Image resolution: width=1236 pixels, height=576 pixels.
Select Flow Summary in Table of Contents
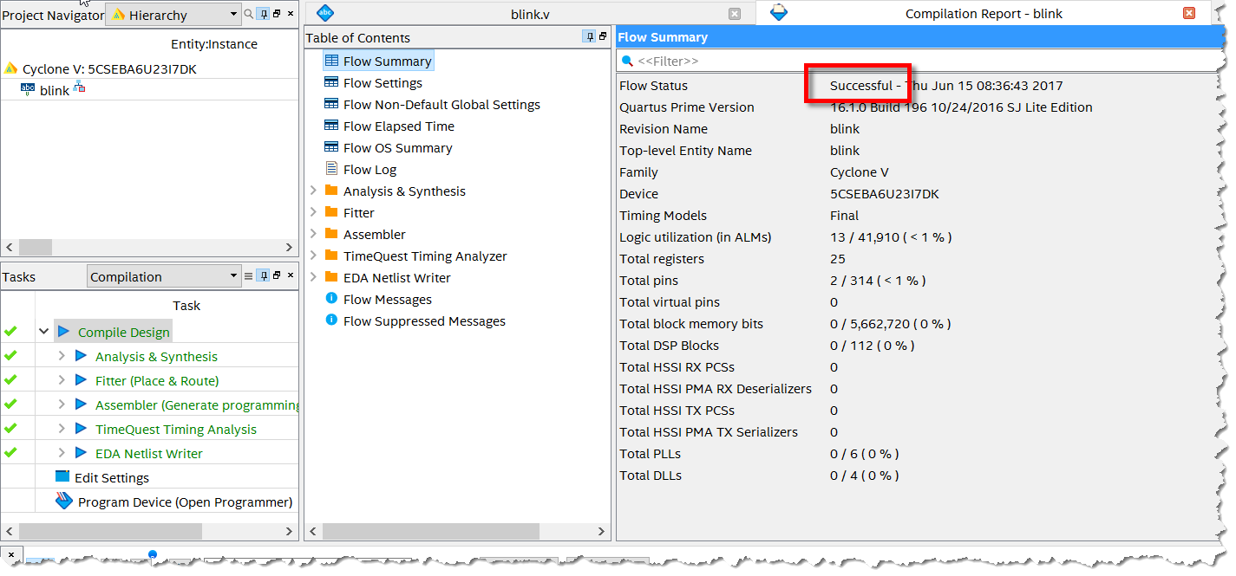(x=387, y=61)
